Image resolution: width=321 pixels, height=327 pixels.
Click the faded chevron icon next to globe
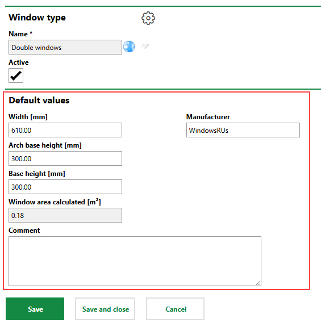pyautogui.click(x=145, y=46)
